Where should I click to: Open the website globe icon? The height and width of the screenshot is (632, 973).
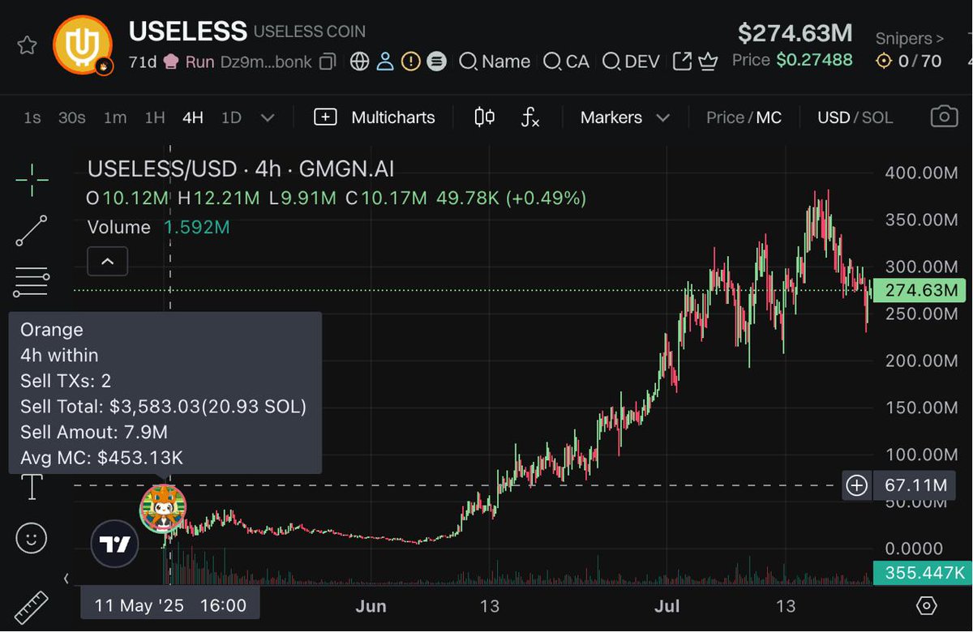[x=359, y=62]
